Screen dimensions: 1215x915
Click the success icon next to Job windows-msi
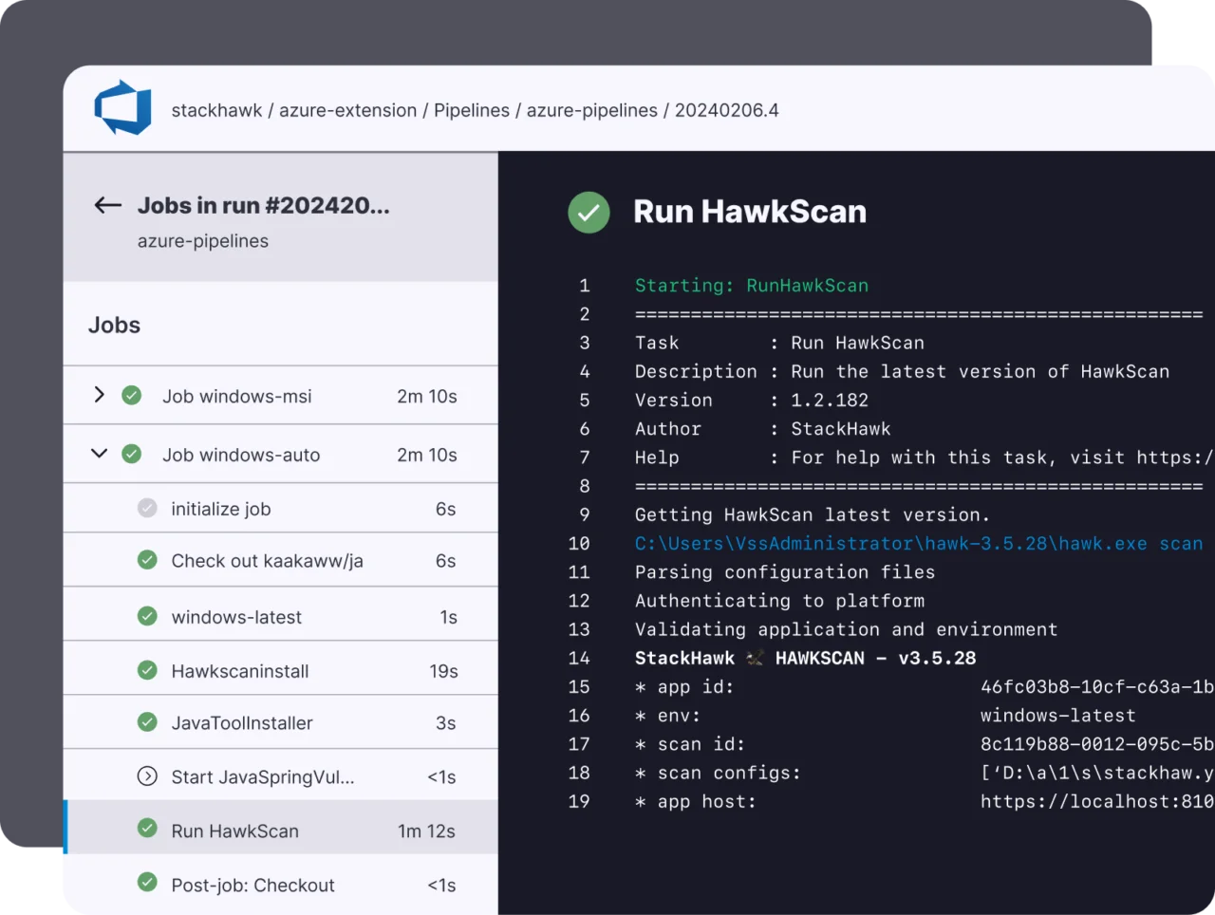tap(132, 395)
